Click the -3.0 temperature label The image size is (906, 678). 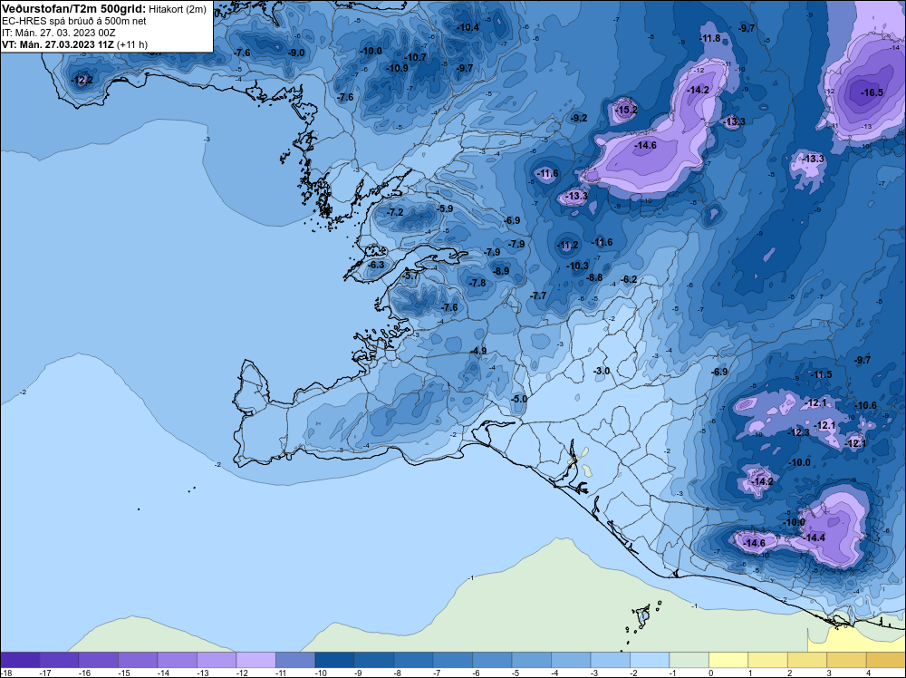[x=602, y=371]
